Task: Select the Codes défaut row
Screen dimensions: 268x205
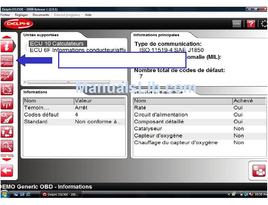Action: [74, 115]
